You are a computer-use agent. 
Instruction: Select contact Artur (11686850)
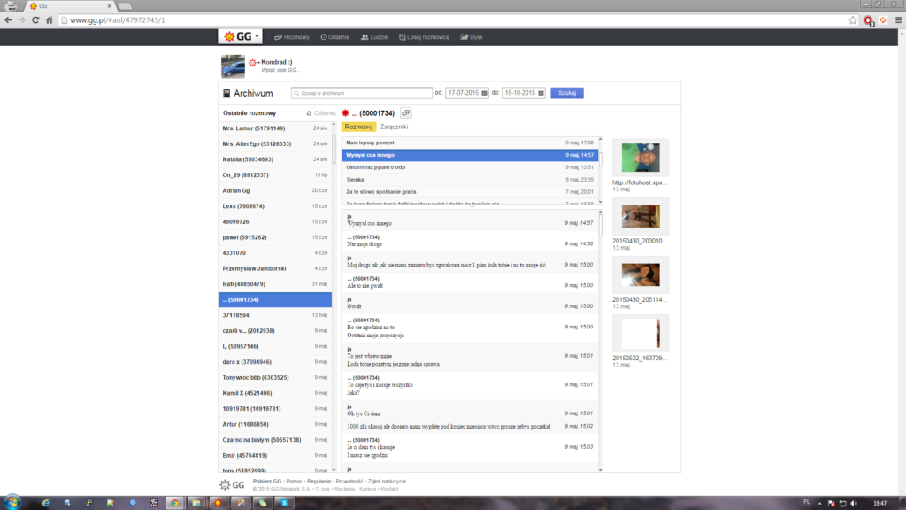click(x=275, y=425)
